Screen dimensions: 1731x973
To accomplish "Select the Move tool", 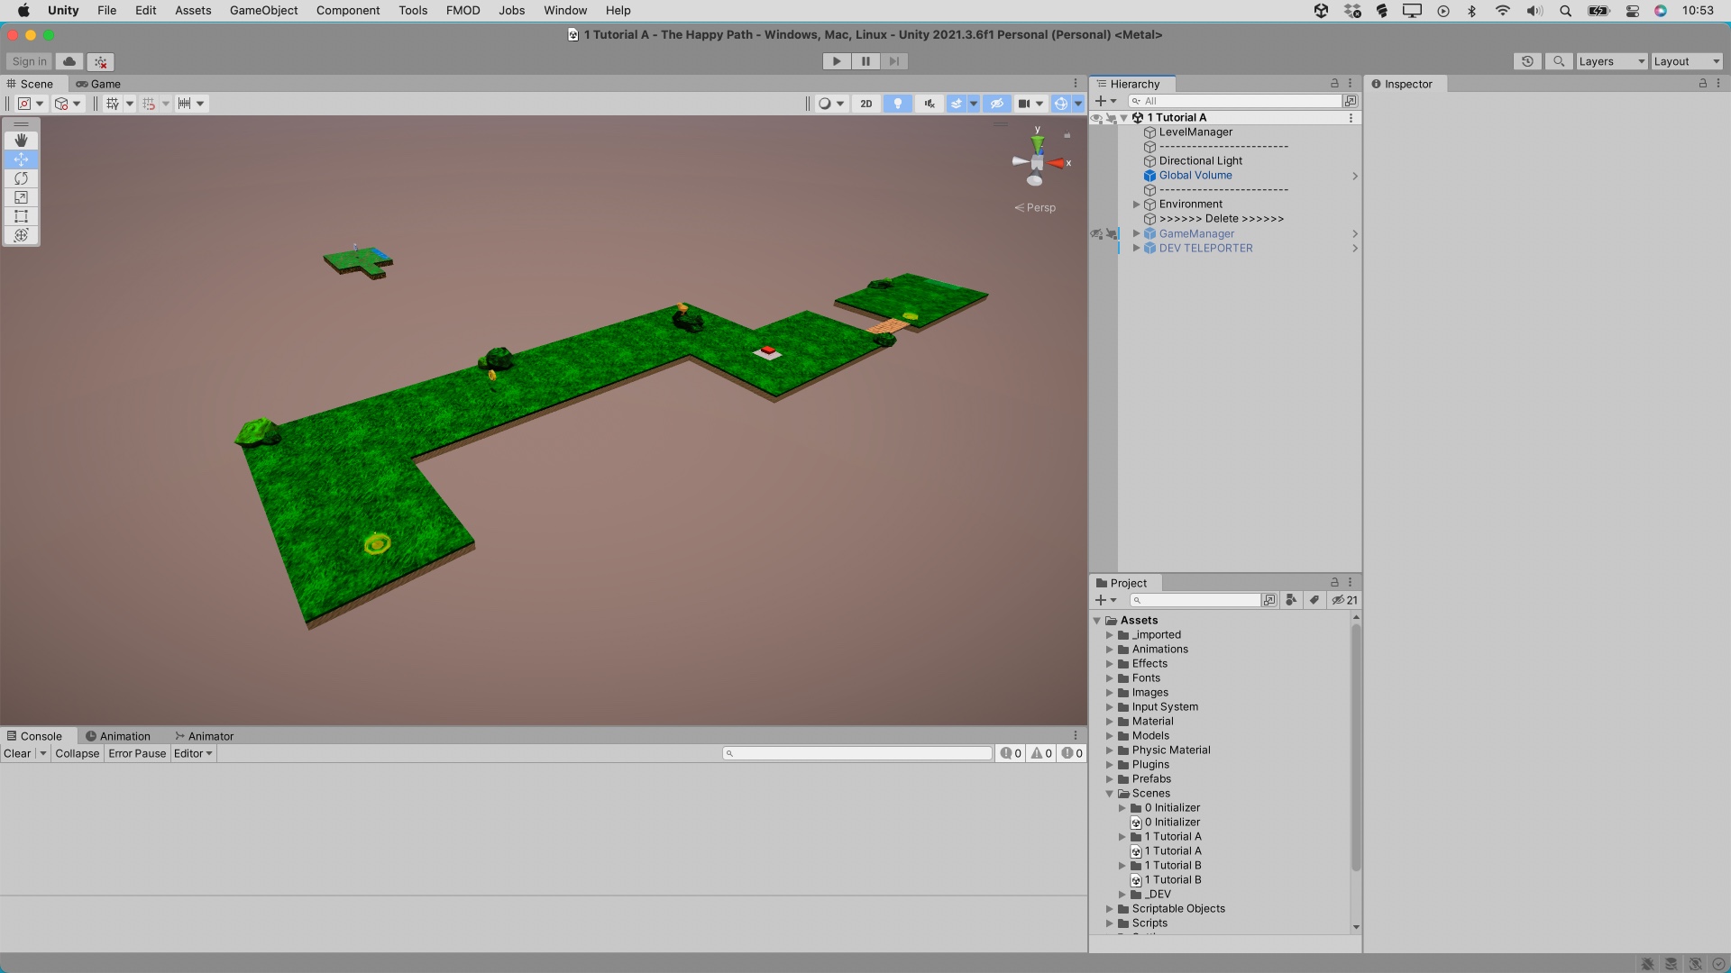I will point(21,159).
